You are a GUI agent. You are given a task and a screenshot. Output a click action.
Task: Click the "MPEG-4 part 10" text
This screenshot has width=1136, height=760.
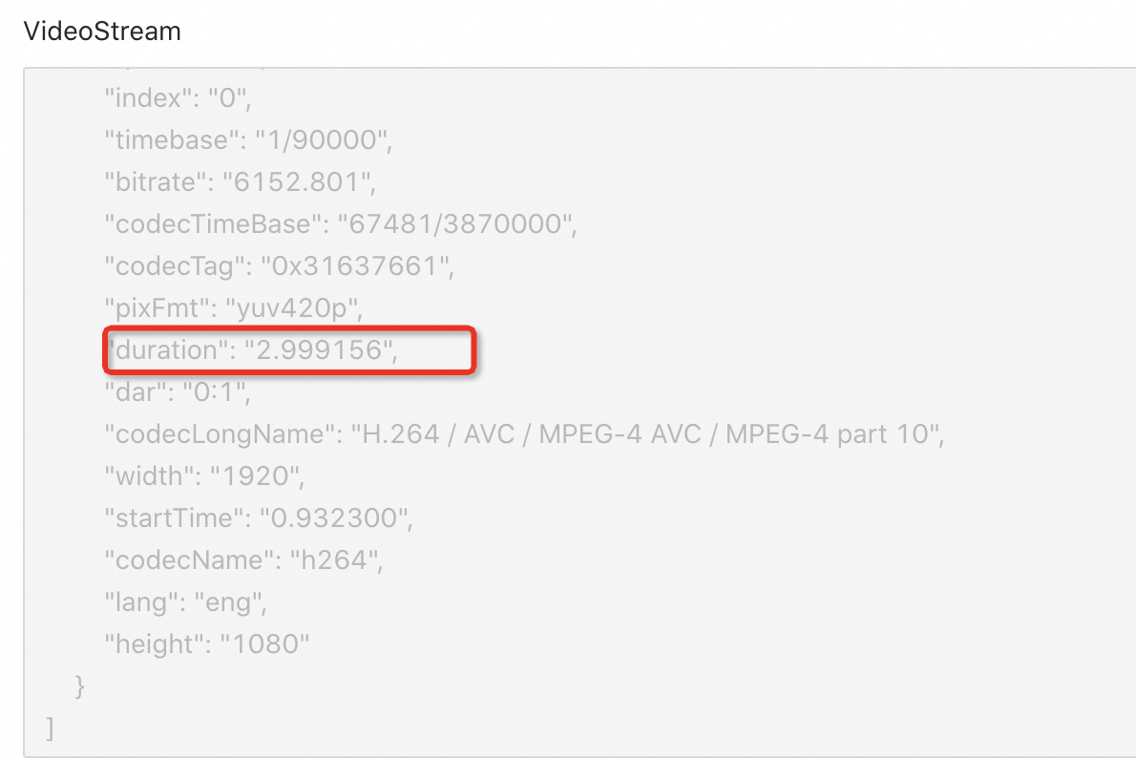(x=827, y=434)
